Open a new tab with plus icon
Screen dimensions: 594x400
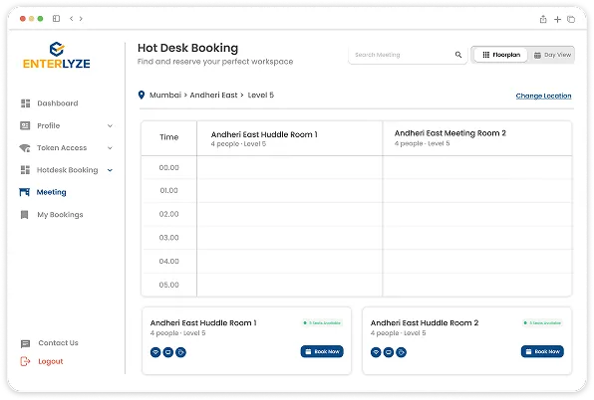[558, 19]
